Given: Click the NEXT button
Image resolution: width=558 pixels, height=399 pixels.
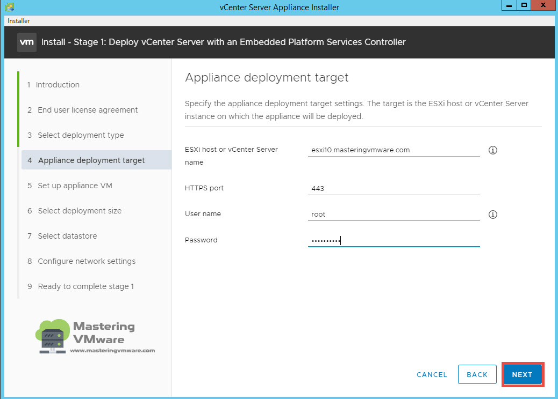Looking at the screenshot, I should coord(523,374).
